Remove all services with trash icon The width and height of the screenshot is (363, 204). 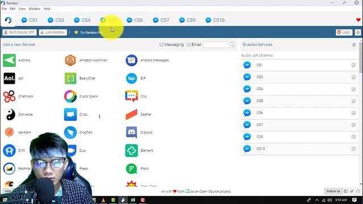(x=354, y=45)
